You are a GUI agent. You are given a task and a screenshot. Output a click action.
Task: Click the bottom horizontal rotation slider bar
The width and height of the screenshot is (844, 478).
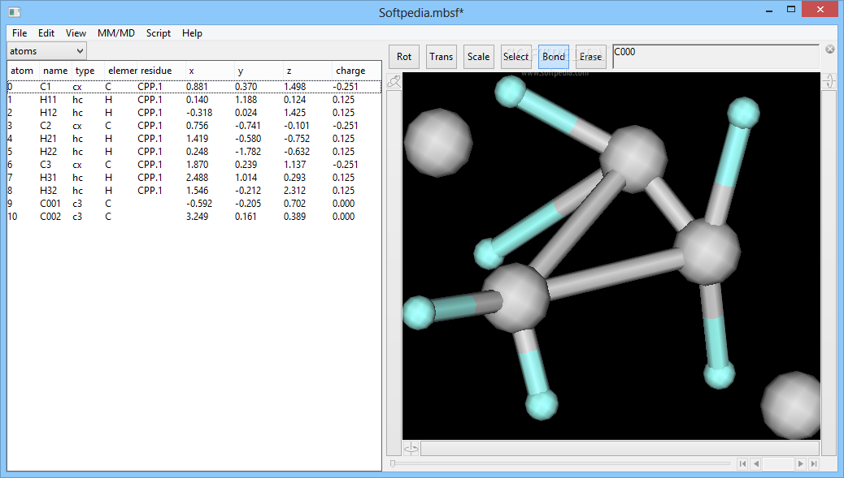[x=620, y=449]
